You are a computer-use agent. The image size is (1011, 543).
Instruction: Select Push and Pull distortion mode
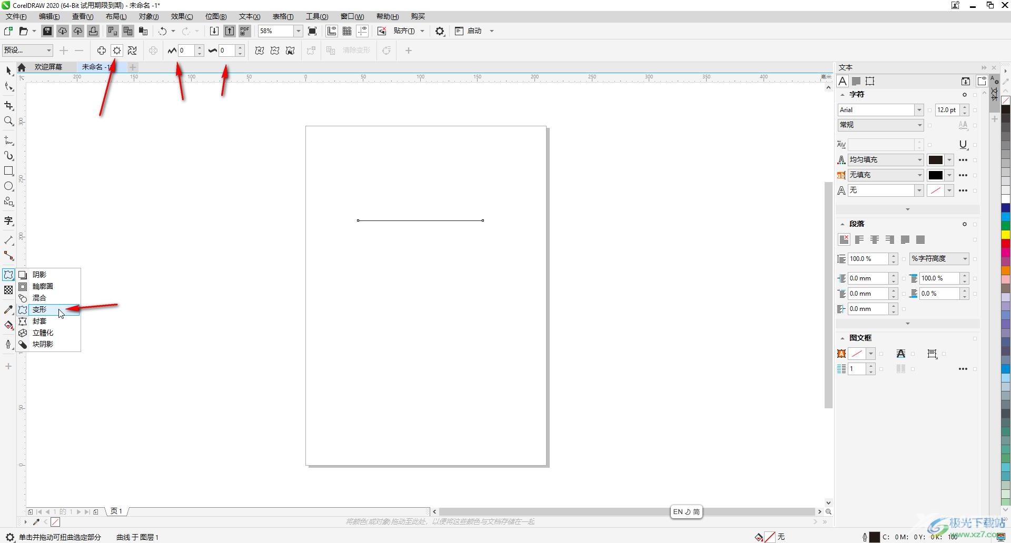tap(102, 51)
